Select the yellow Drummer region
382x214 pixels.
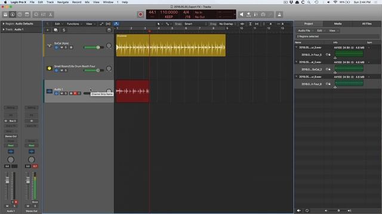point(171,45)
